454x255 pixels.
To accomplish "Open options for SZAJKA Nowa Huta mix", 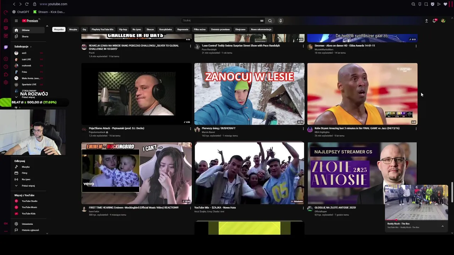I will click(303, 208).
